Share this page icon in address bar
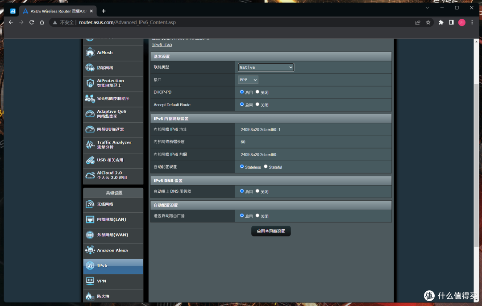Viewport: 482px width, 306px height. coord(417,22)
